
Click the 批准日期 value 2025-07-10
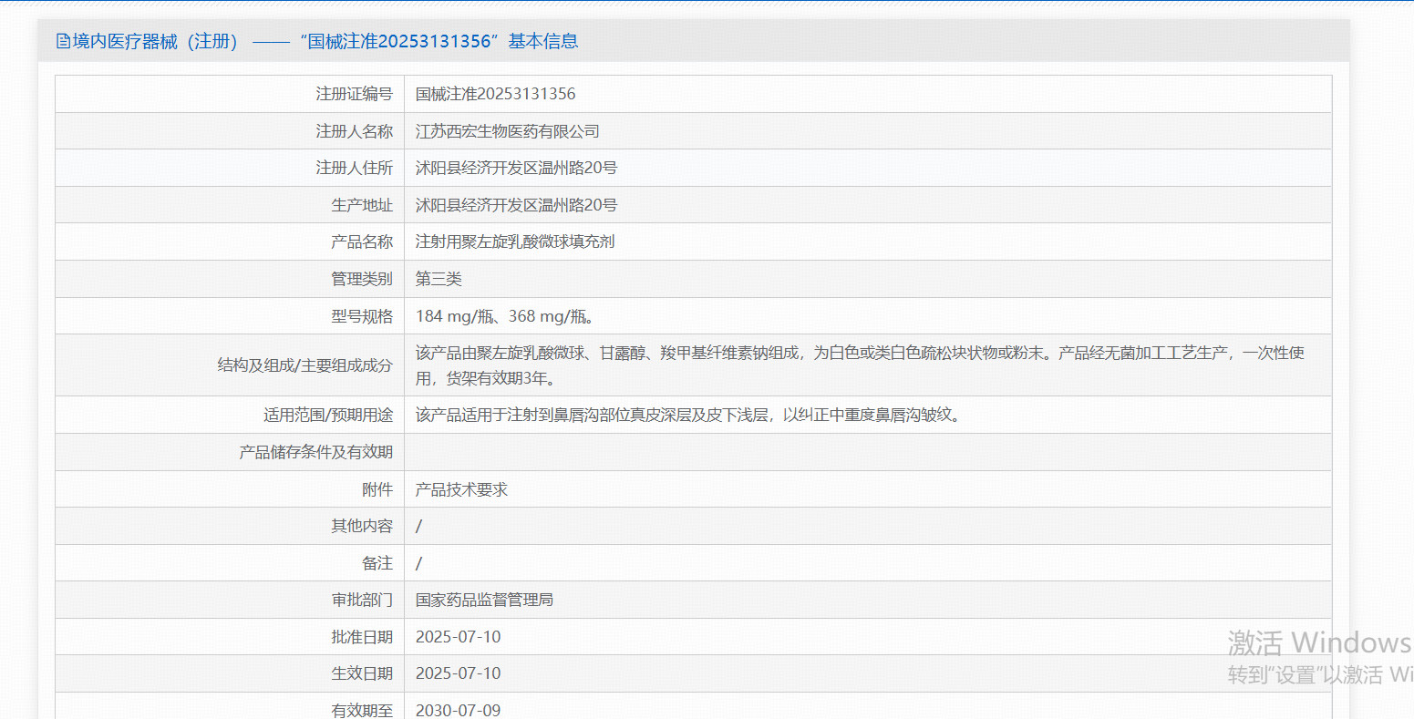click(458, 637)
